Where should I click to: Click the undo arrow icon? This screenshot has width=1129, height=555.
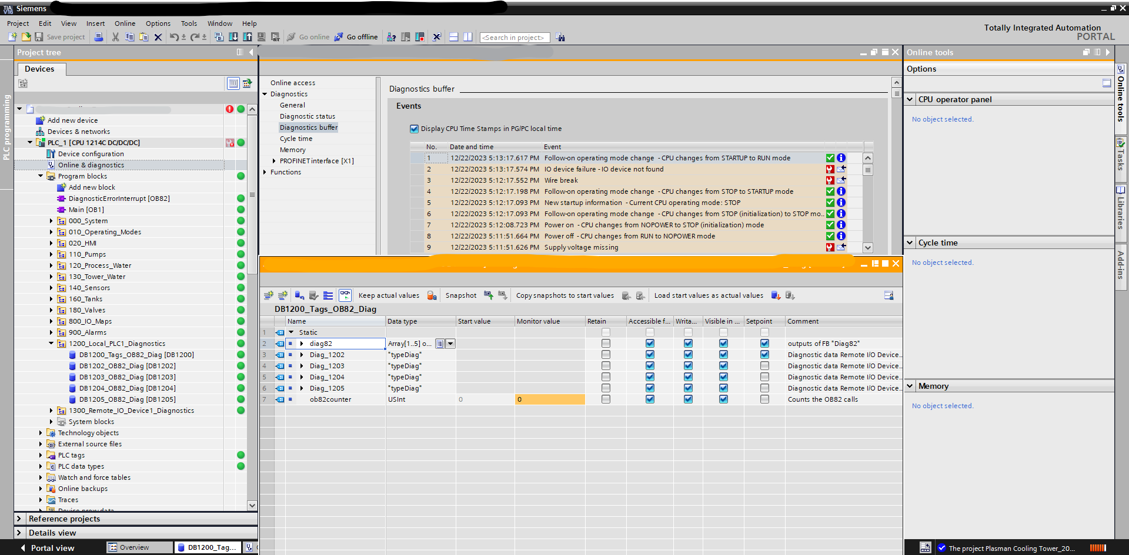[x=173, y=37]
